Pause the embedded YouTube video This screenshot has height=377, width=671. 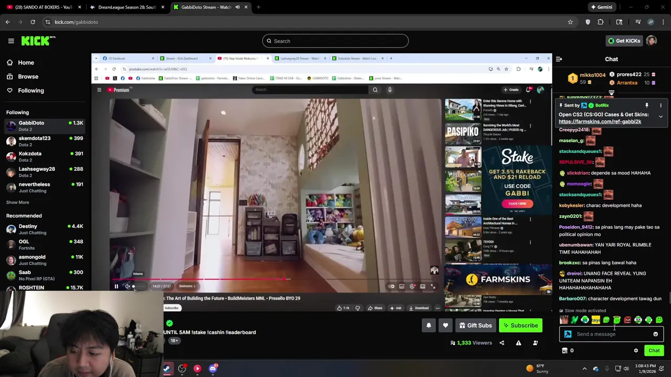point(116,286)
